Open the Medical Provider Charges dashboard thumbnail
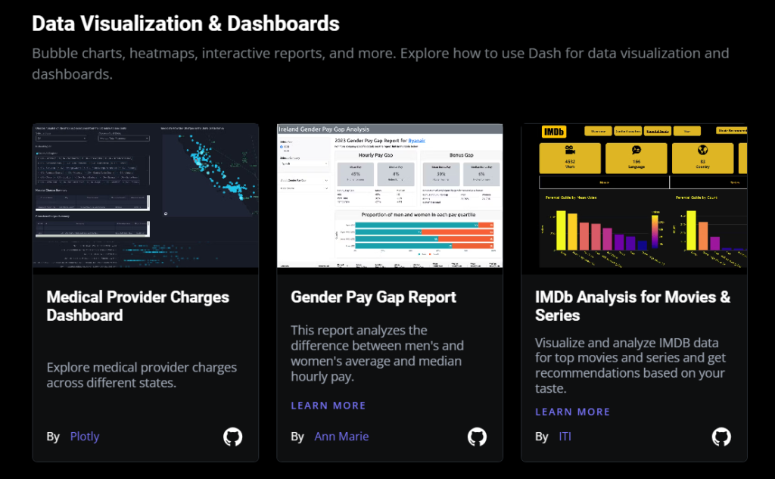Image resolution: width=775 pixels, height=479 pixels. (145, 195)
